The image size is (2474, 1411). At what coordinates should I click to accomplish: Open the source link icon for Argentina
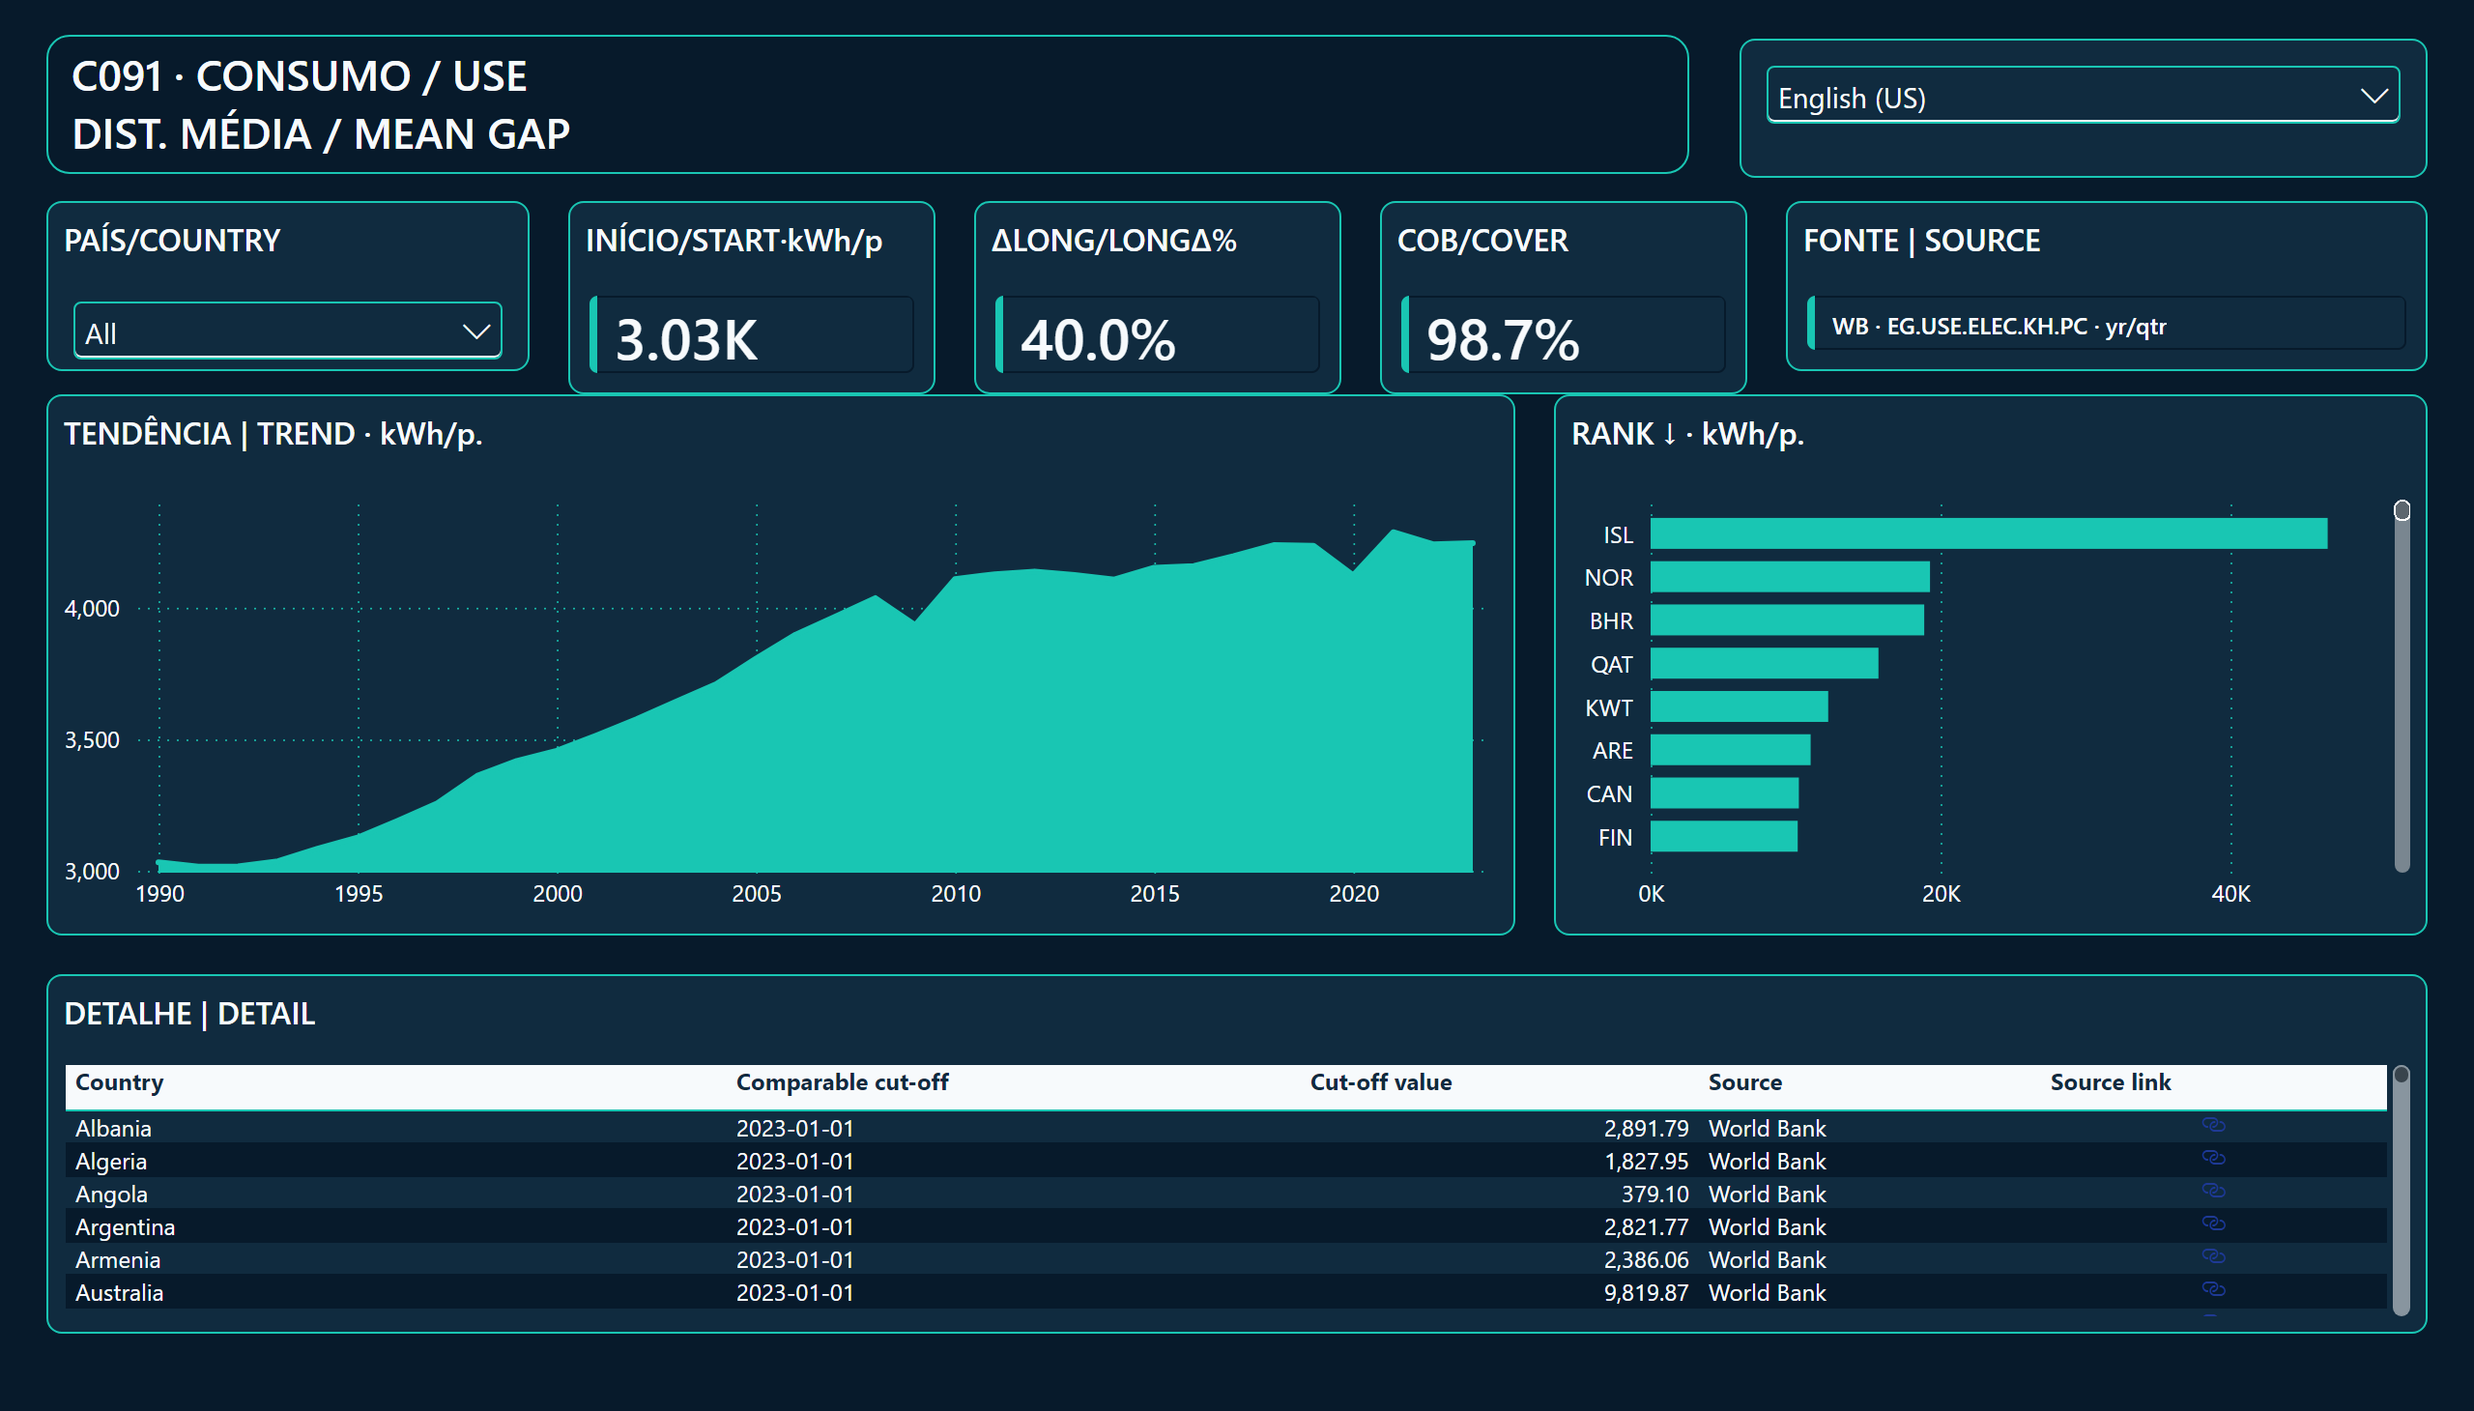2213,1224
